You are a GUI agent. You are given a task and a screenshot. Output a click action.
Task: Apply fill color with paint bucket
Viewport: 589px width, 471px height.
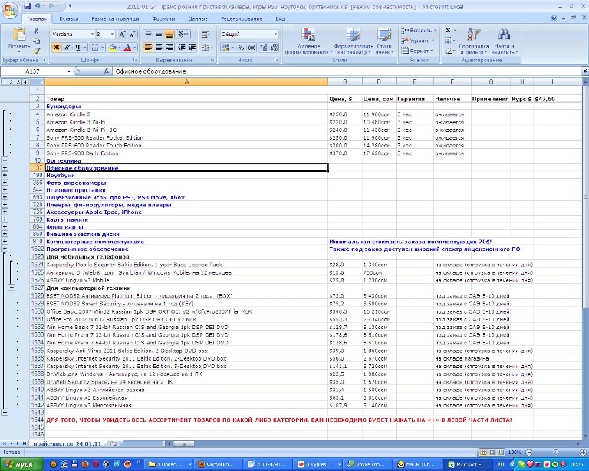click(x=112, y=48)
